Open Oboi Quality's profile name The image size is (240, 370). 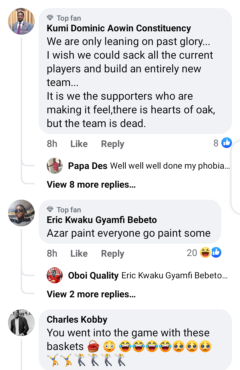(x=93, y=276)
